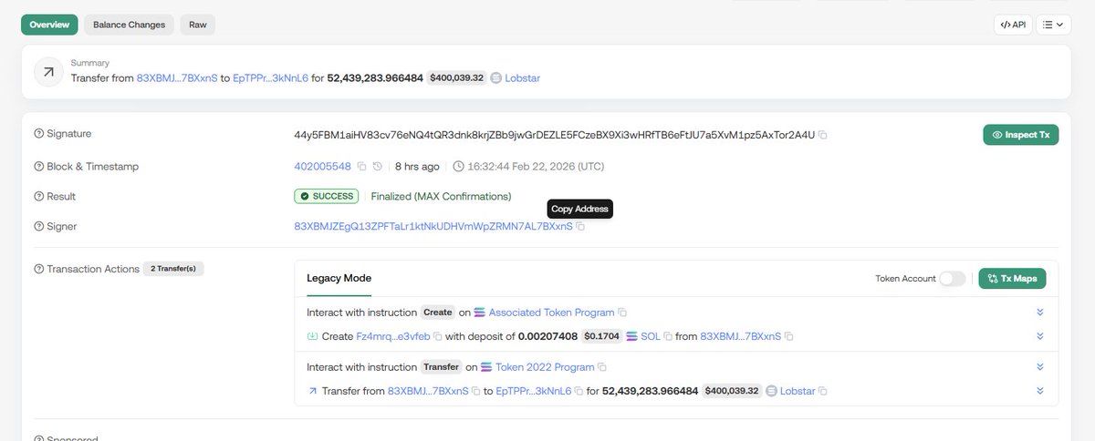The height and width of the screenshot is (441, 1095).
Task: Click the history clock icon beside block number
Action: click(x=377, y=167)
